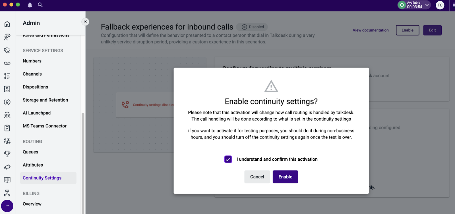Collapse the Admin side panel
Screen dimensions: 455x214
click(85, 22)
